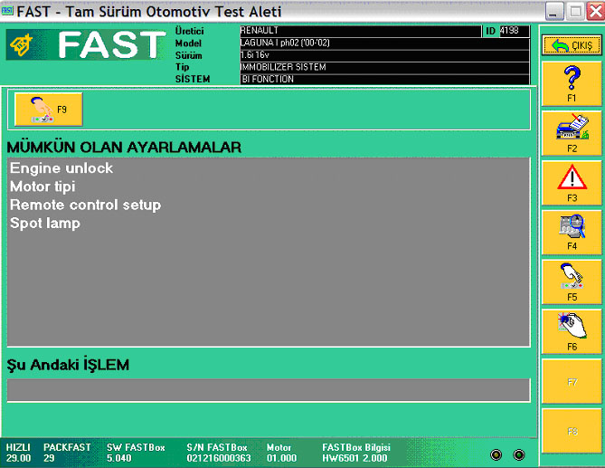Click the F3 warning triangle icon
This screenshot has width=605, height=468.
pyautogui.click(x=572, y=181)
